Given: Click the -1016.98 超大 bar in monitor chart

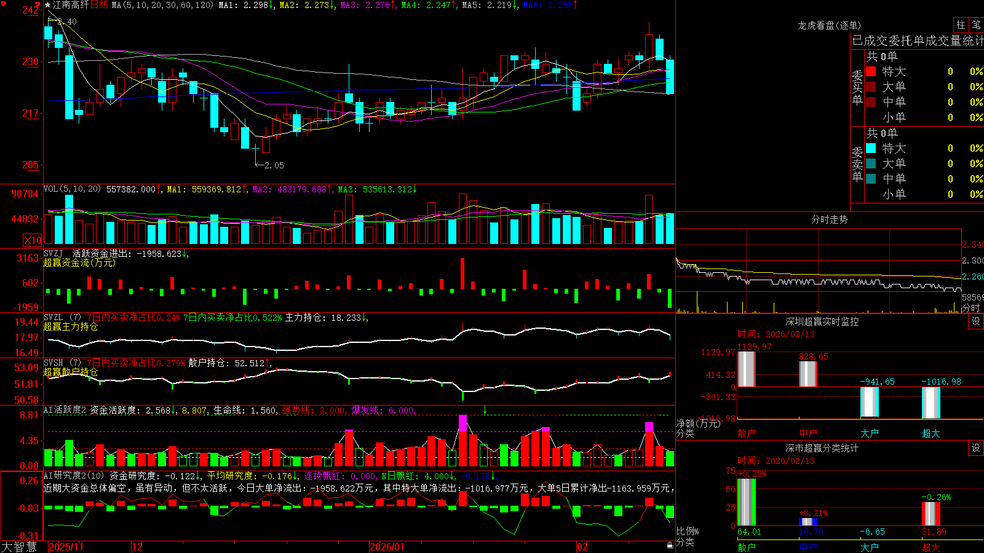Looking at the screenshot, I should (x=931, y=403).
